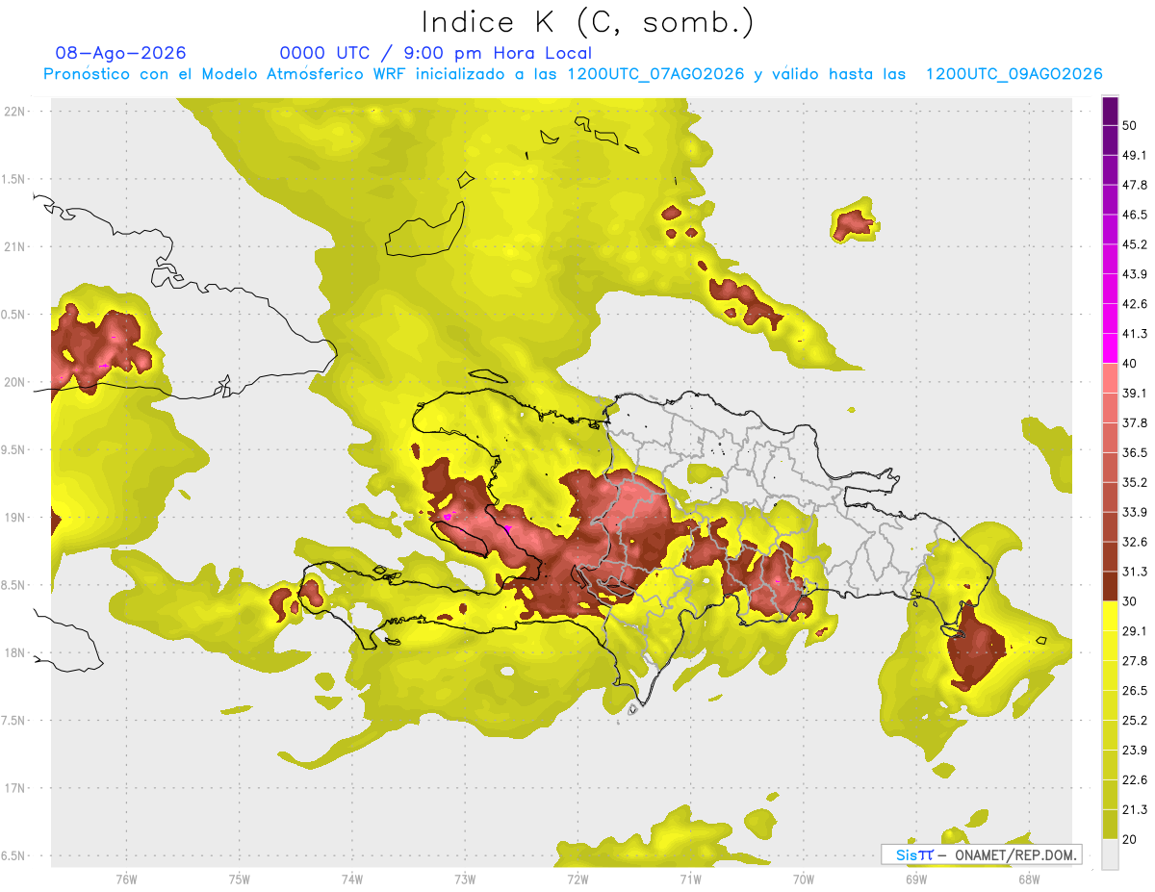Click the latitude axis label "20N"

[15, 382]
